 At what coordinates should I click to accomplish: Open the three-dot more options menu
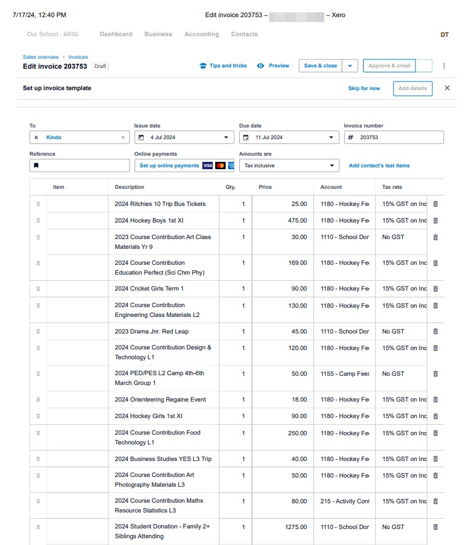click(x=444, y=66)
